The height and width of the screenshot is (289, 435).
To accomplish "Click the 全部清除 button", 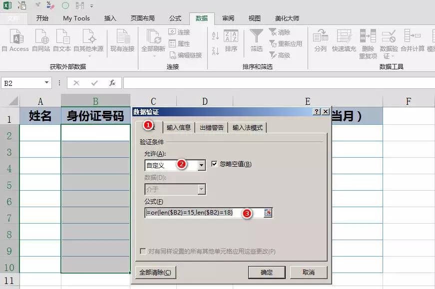I will pos(155,273).
